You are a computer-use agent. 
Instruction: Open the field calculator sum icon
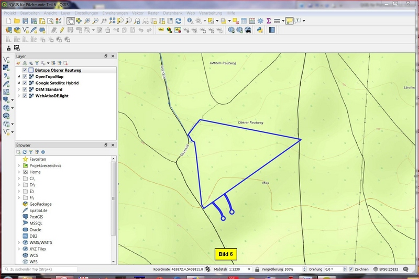coord(269,21)
